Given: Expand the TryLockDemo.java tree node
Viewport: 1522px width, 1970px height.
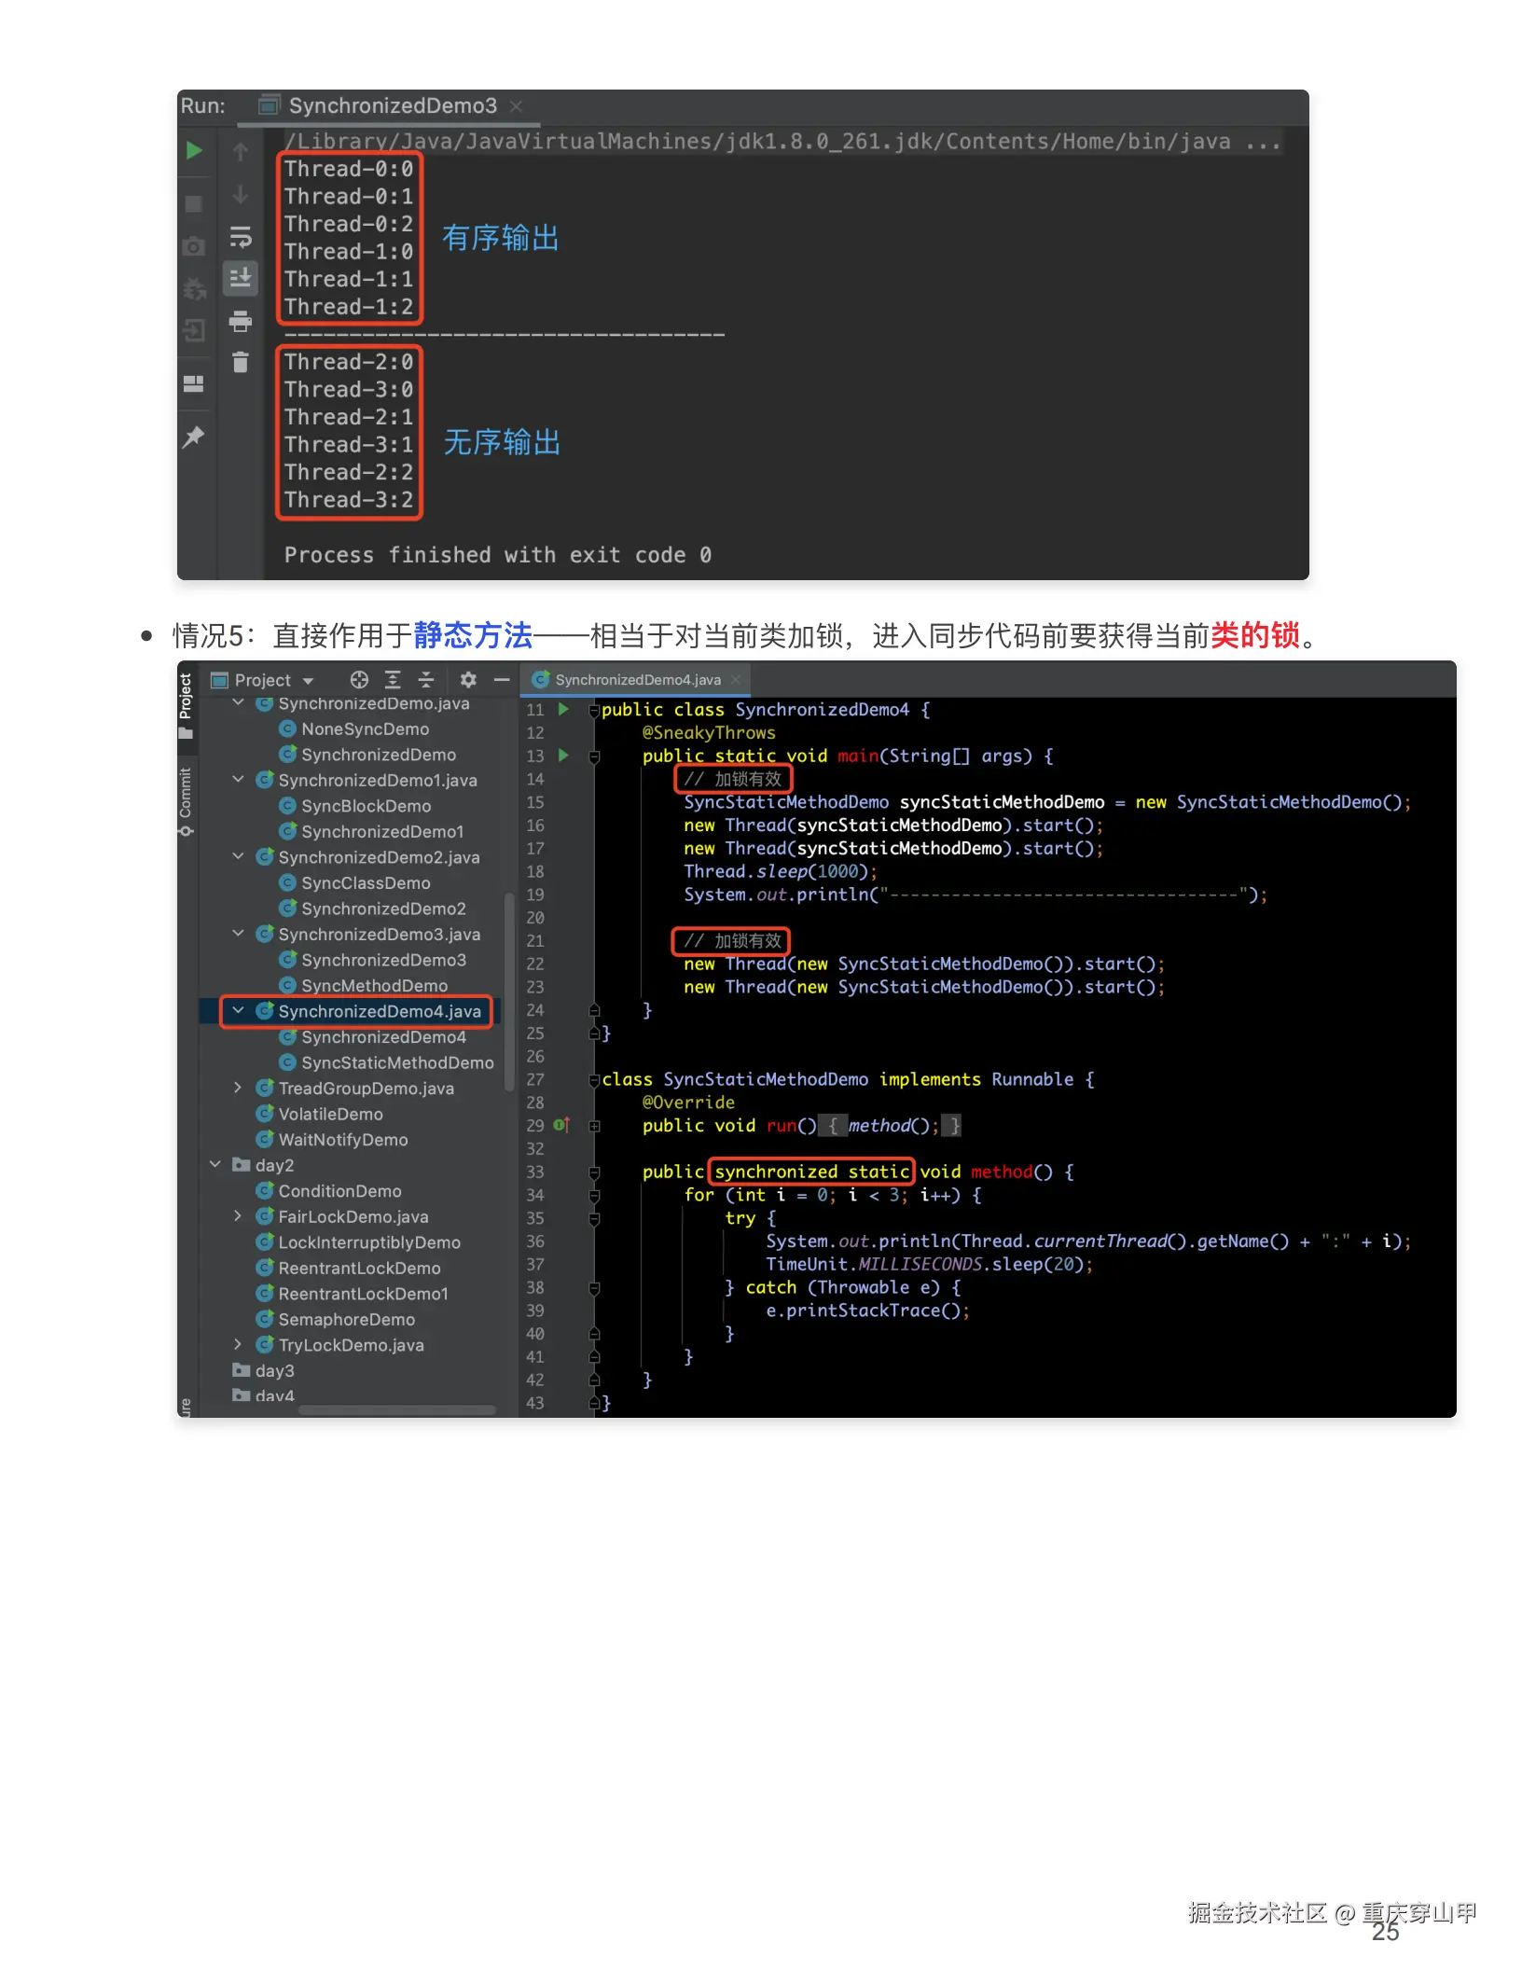Looking at the screenshot, I should (238, 1344).
